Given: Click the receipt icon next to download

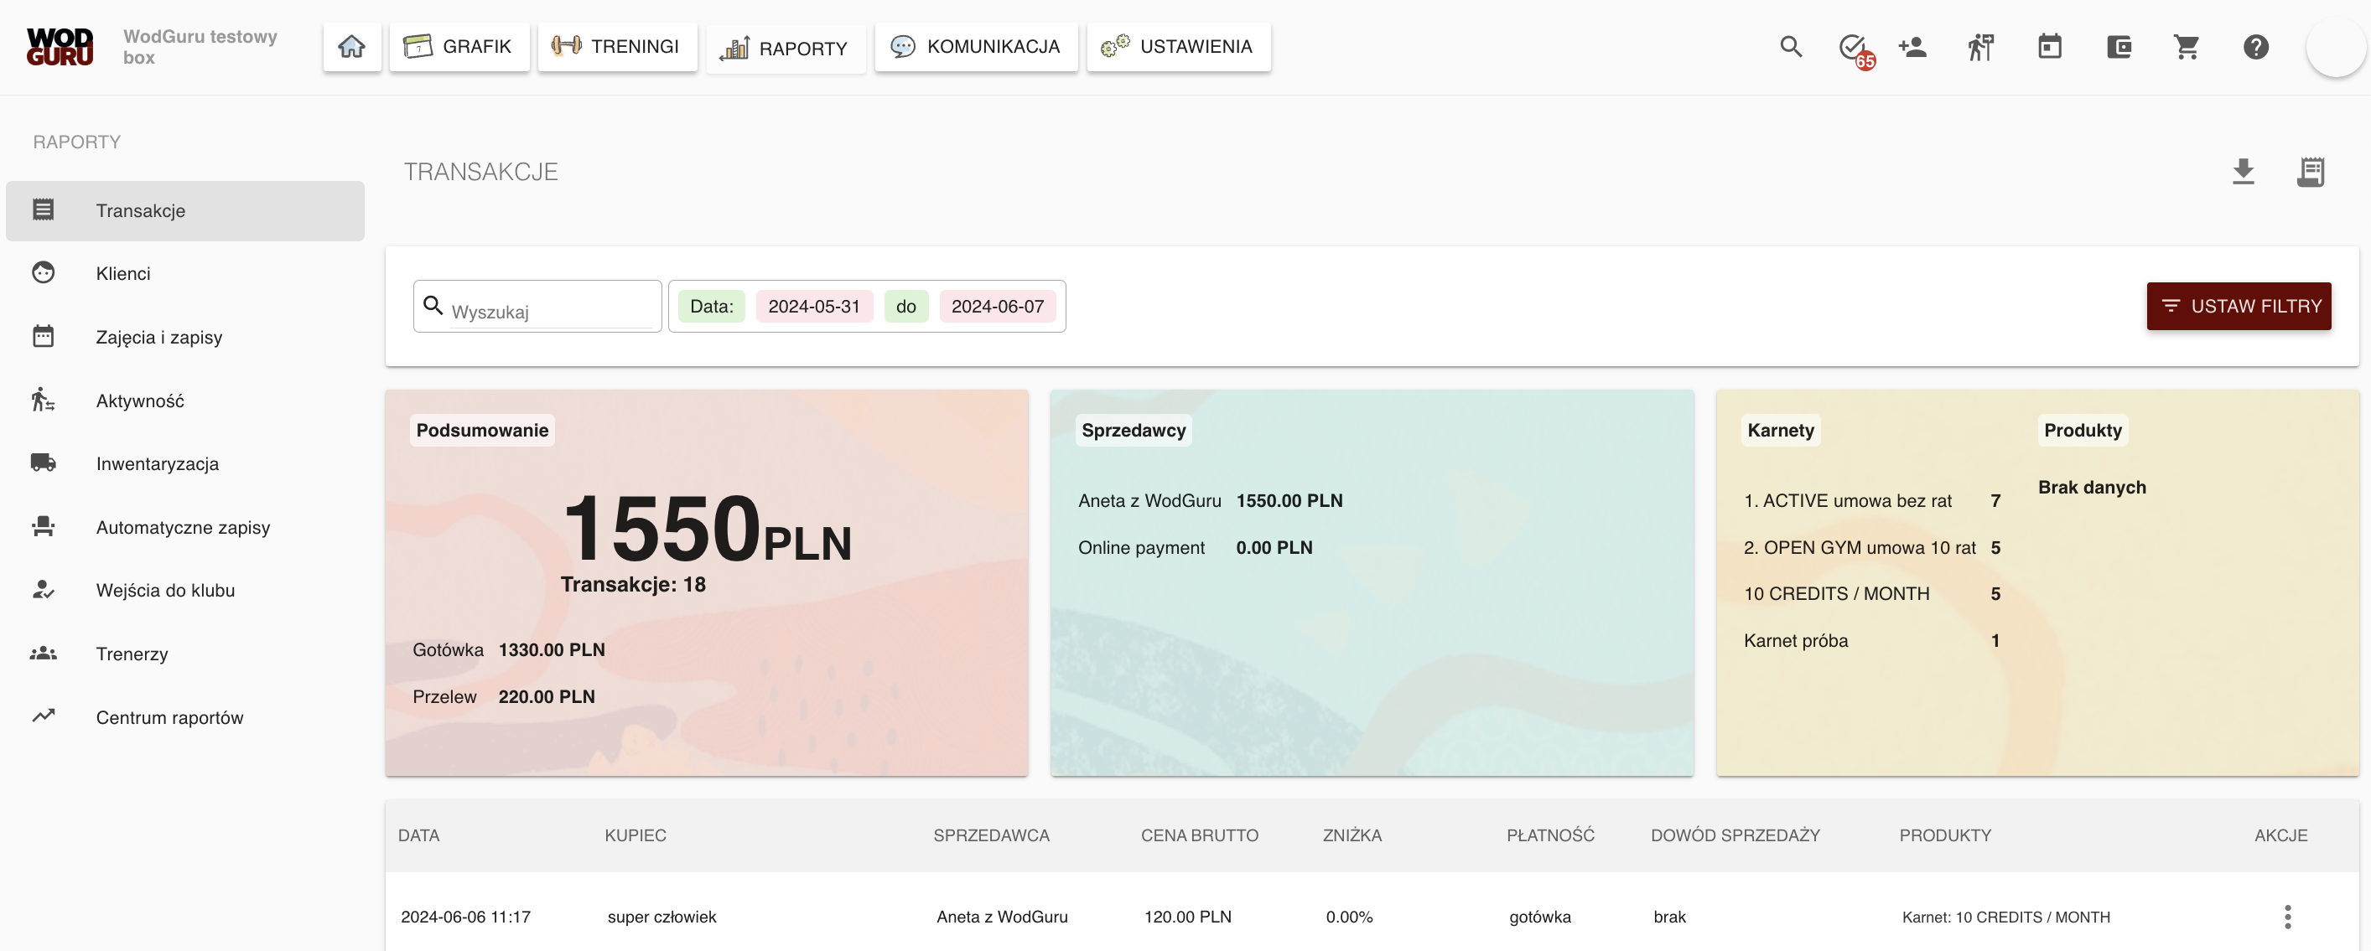Looking at the screenshot, I should pyautogui.click(x=2311, y=172).
